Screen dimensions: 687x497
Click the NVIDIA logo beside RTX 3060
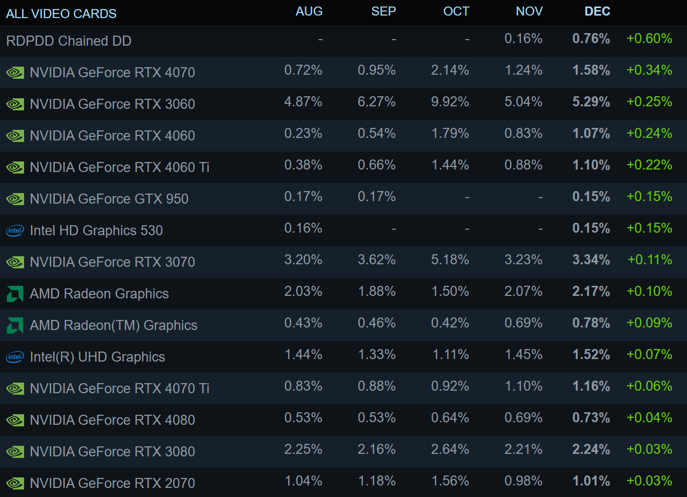pos(15,104)
